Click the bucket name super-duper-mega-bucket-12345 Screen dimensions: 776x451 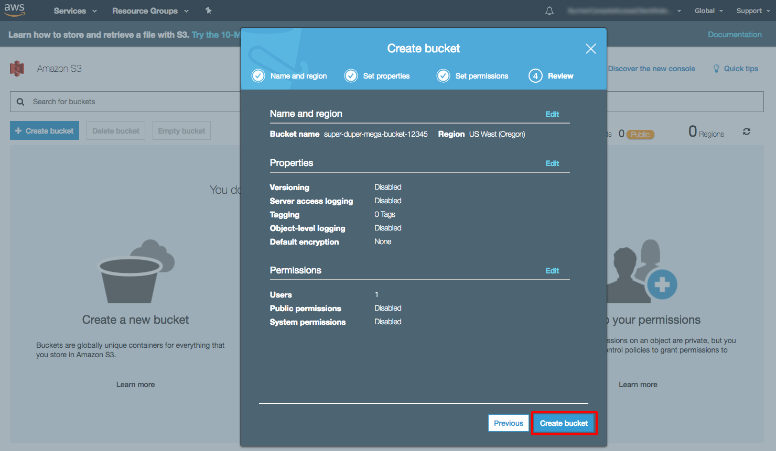click(x=375, y=134)
